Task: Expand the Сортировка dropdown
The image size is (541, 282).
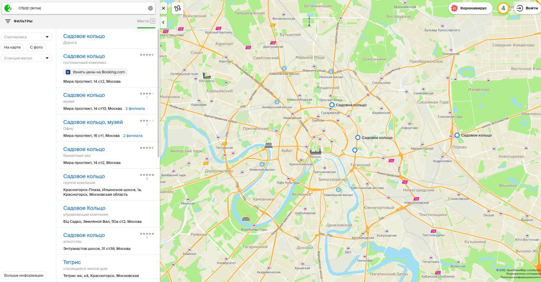Action: coord(26,37)
